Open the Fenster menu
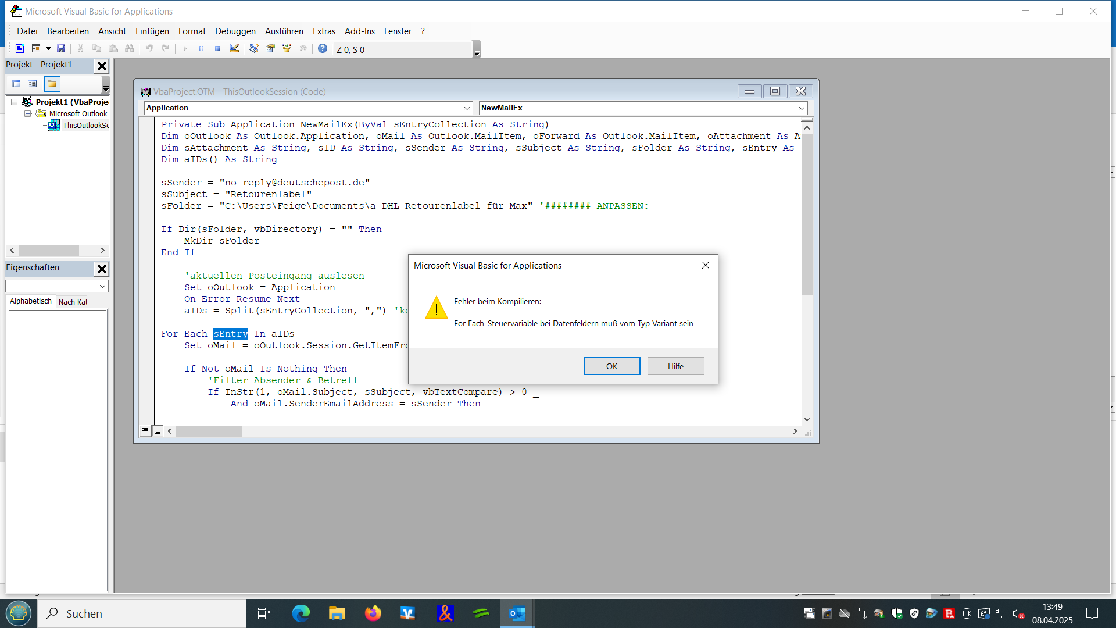This screenshot has width=1116, height=628. pos(398,31)
